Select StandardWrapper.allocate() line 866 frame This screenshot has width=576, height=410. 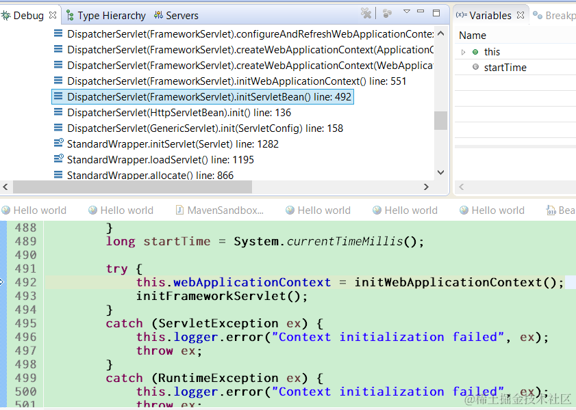[143, 176]
